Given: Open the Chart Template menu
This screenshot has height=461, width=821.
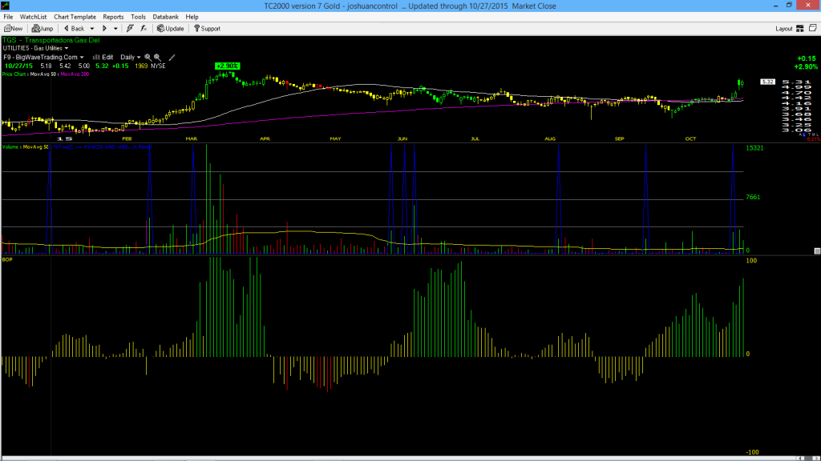Looking at the screenshot, I should tap(75, 17).
